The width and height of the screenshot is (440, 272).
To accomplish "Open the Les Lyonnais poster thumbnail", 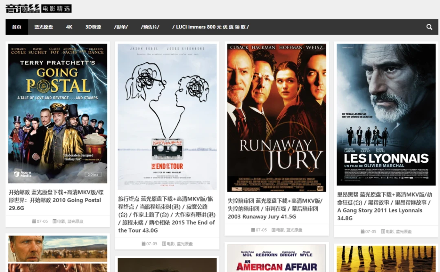I will click(x=386, y=115).
